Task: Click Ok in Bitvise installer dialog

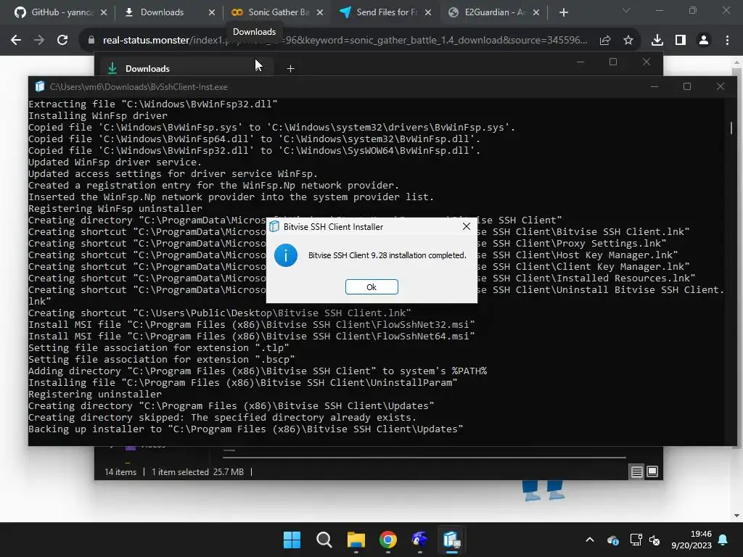Action: click(371, 286)
